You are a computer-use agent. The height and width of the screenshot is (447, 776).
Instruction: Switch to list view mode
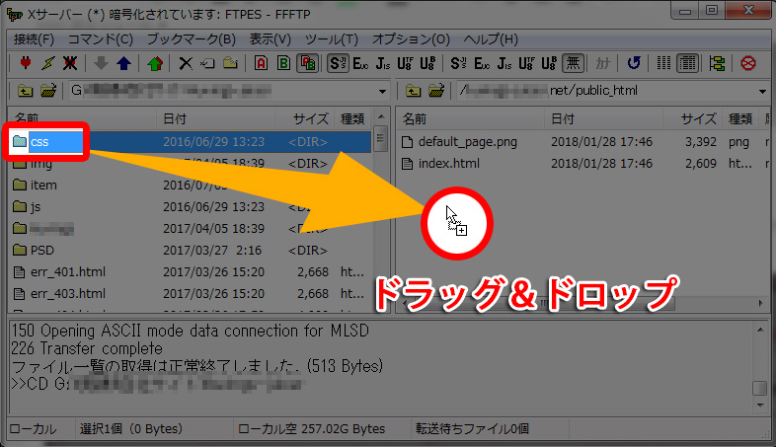663,63
